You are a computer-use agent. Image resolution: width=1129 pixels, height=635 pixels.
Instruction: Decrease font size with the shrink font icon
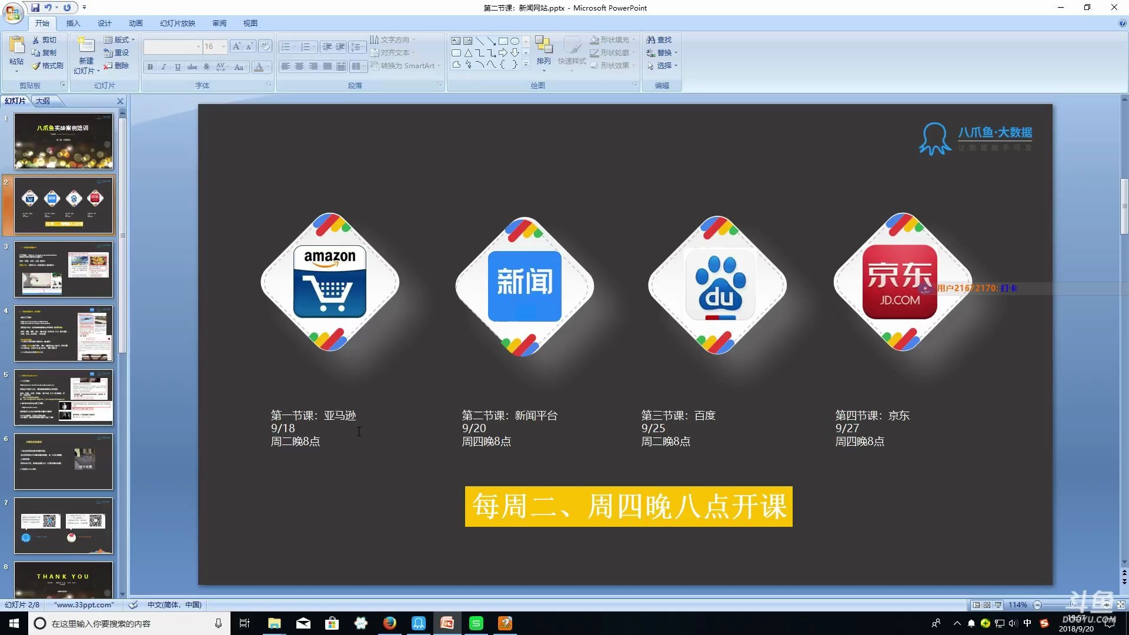coord(249,46)
